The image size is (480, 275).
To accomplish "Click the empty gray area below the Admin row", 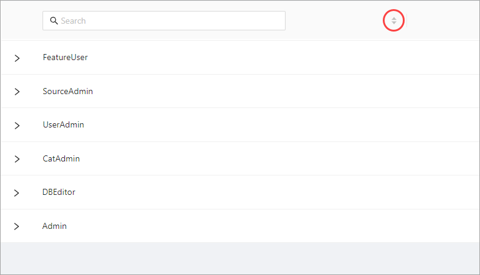I will pos(240,258).
